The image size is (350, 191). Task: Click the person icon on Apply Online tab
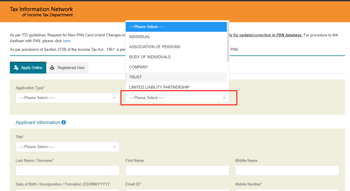click(15, 68)
